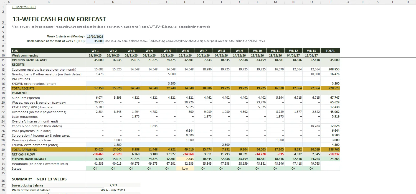Screen dimensions: 416x194
Task: Click corporation tax 9,500 in Wk 6
Action: tap(185, 136)
